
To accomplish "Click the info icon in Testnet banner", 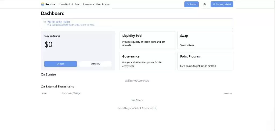I will tap(45, 22).
